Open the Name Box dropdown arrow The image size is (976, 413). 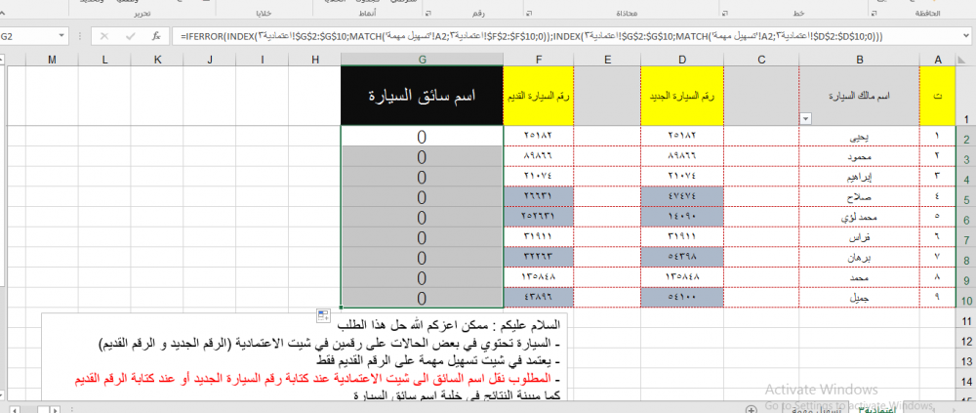coord(61,37)
